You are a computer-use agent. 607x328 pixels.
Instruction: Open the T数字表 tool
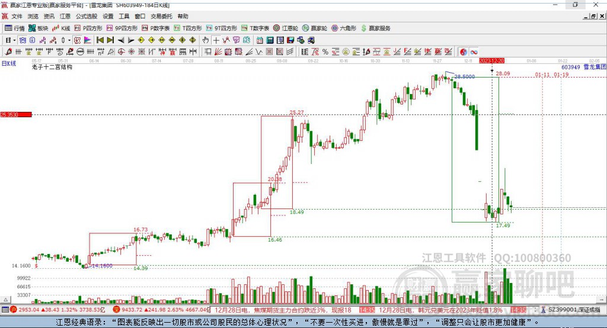tap(255, 28)
